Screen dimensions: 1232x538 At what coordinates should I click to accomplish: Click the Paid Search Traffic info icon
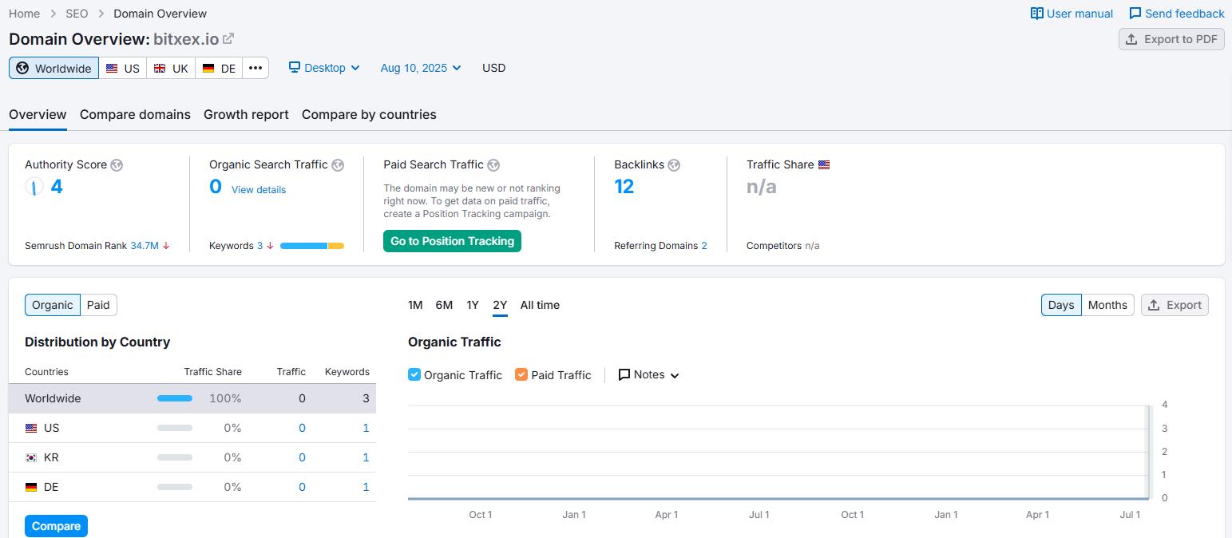(493, 165)
